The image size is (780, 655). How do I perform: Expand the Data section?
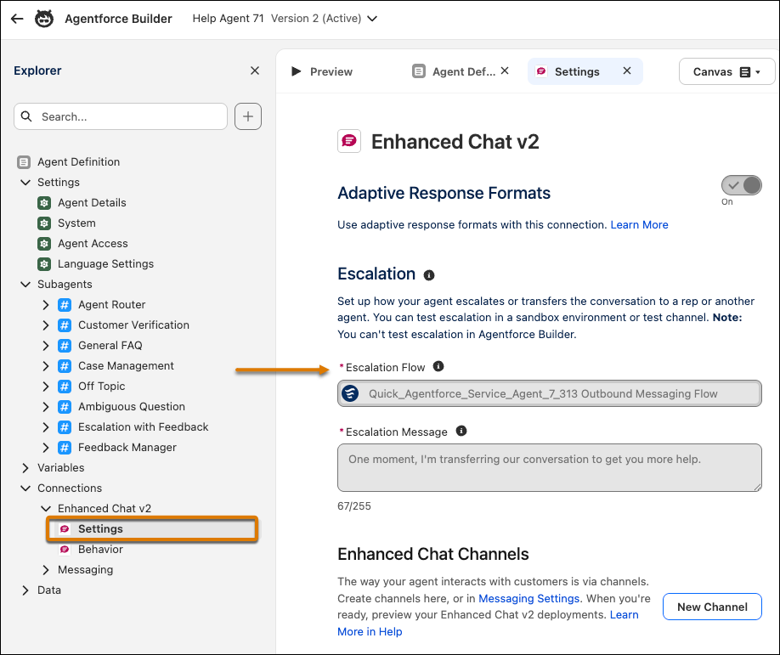pos(25,590)
